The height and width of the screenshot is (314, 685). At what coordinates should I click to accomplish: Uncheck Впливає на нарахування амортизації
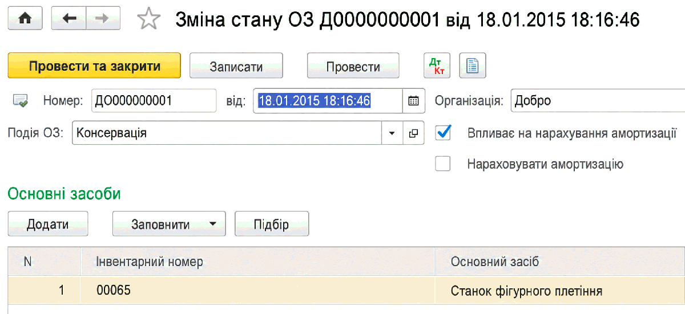pyautogui.click(x=443, y=133)
